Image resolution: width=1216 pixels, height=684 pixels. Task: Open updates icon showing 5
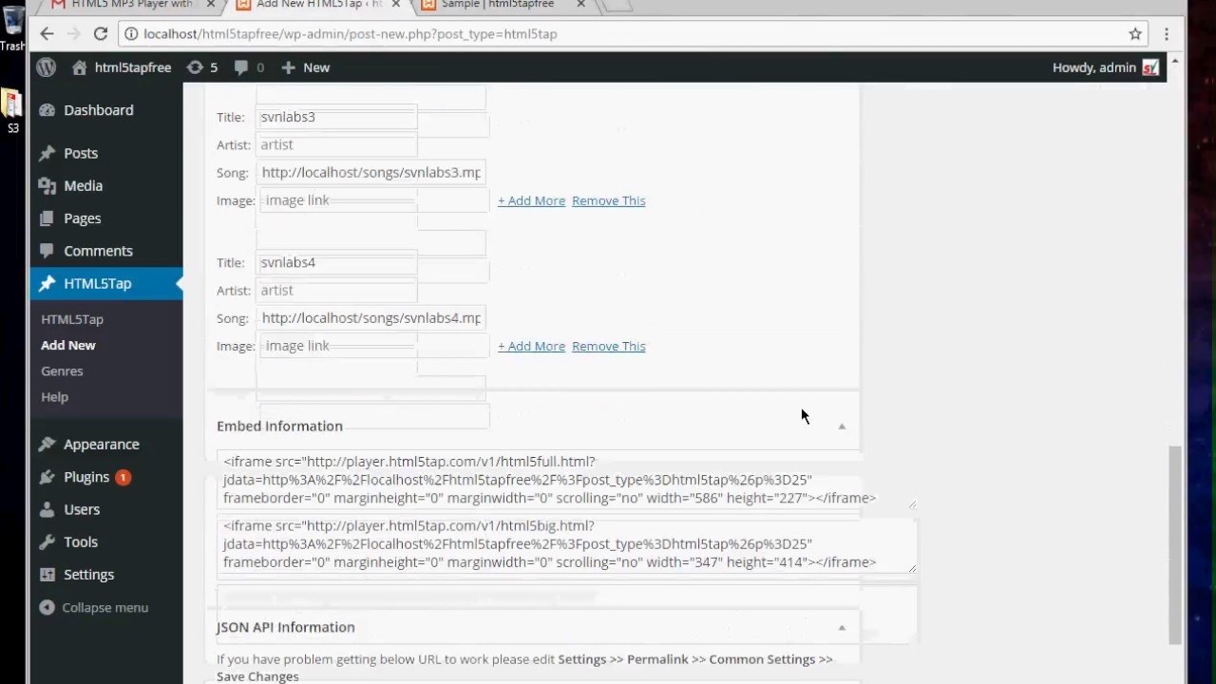(x=195, y=67)
